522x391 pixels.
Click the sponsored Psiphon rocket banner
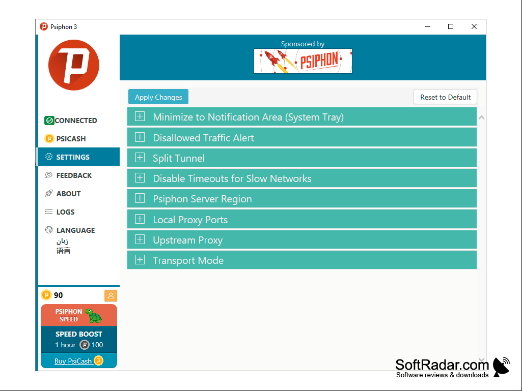[x=303, y=61]
